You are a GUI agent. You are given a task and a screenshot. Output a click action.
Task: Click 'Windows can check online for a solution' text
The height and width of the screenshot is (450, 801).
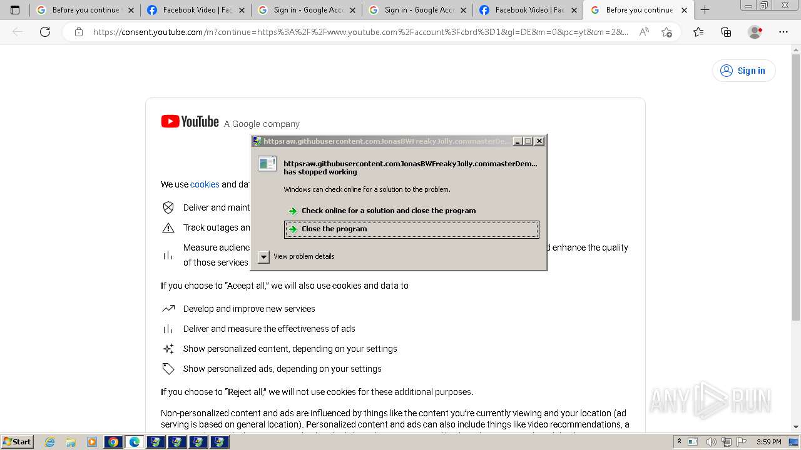pyautogui.click(x=367, y=189)
